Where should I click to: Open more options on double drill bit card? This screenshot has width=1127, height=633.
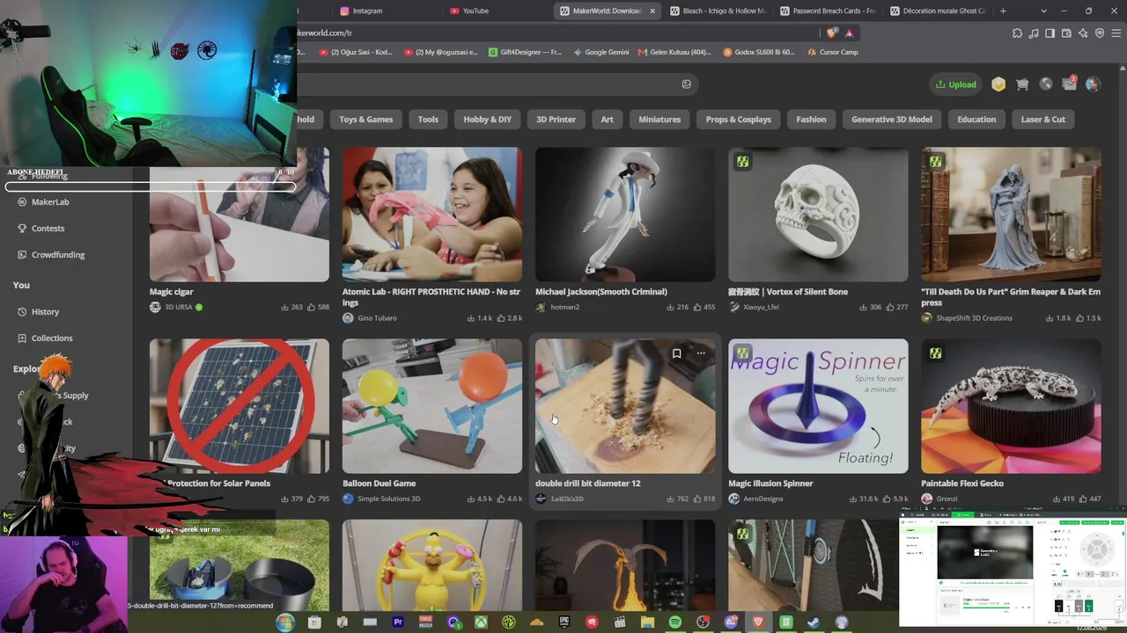[x=701, y=353]
